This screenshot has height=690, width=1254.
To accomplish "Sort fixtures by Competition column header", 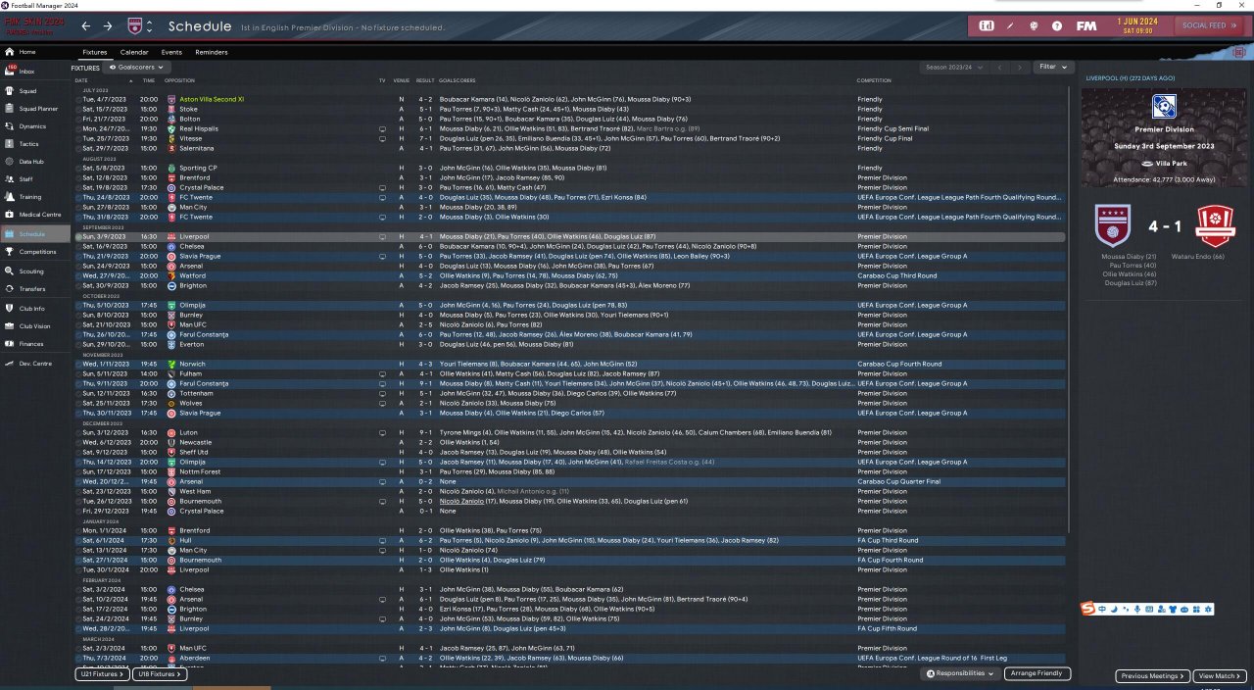I will 874,80.
